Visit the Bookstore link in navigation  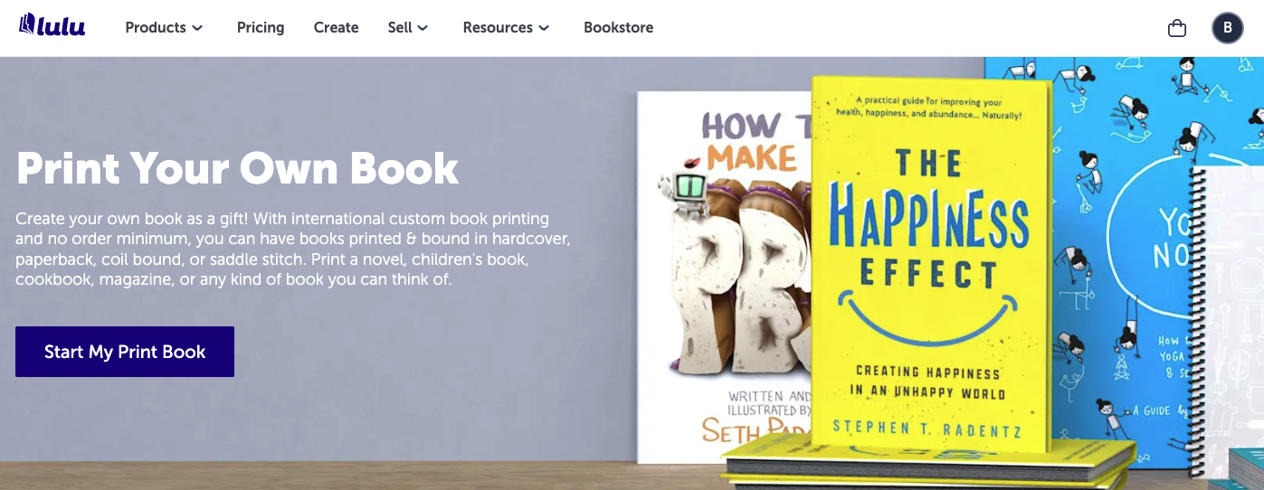point(618,27)
